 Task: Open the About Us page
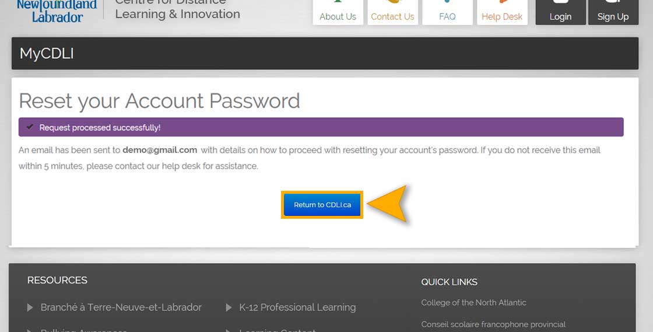click(x=338, y=12)
